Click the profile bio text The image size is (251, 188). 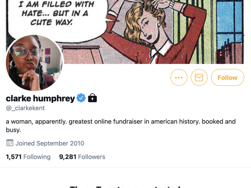point(121,126)
